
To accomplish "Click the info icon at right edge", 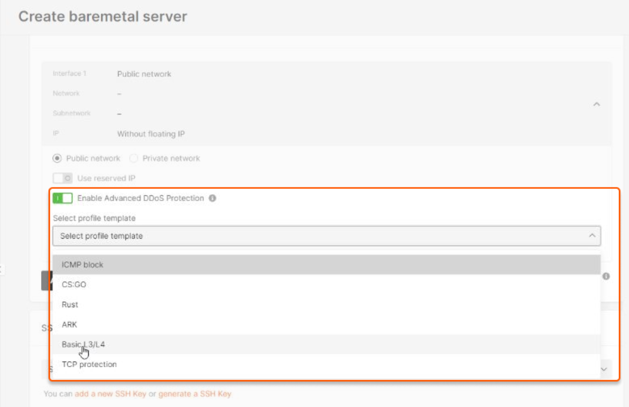I will click(606, 276).
